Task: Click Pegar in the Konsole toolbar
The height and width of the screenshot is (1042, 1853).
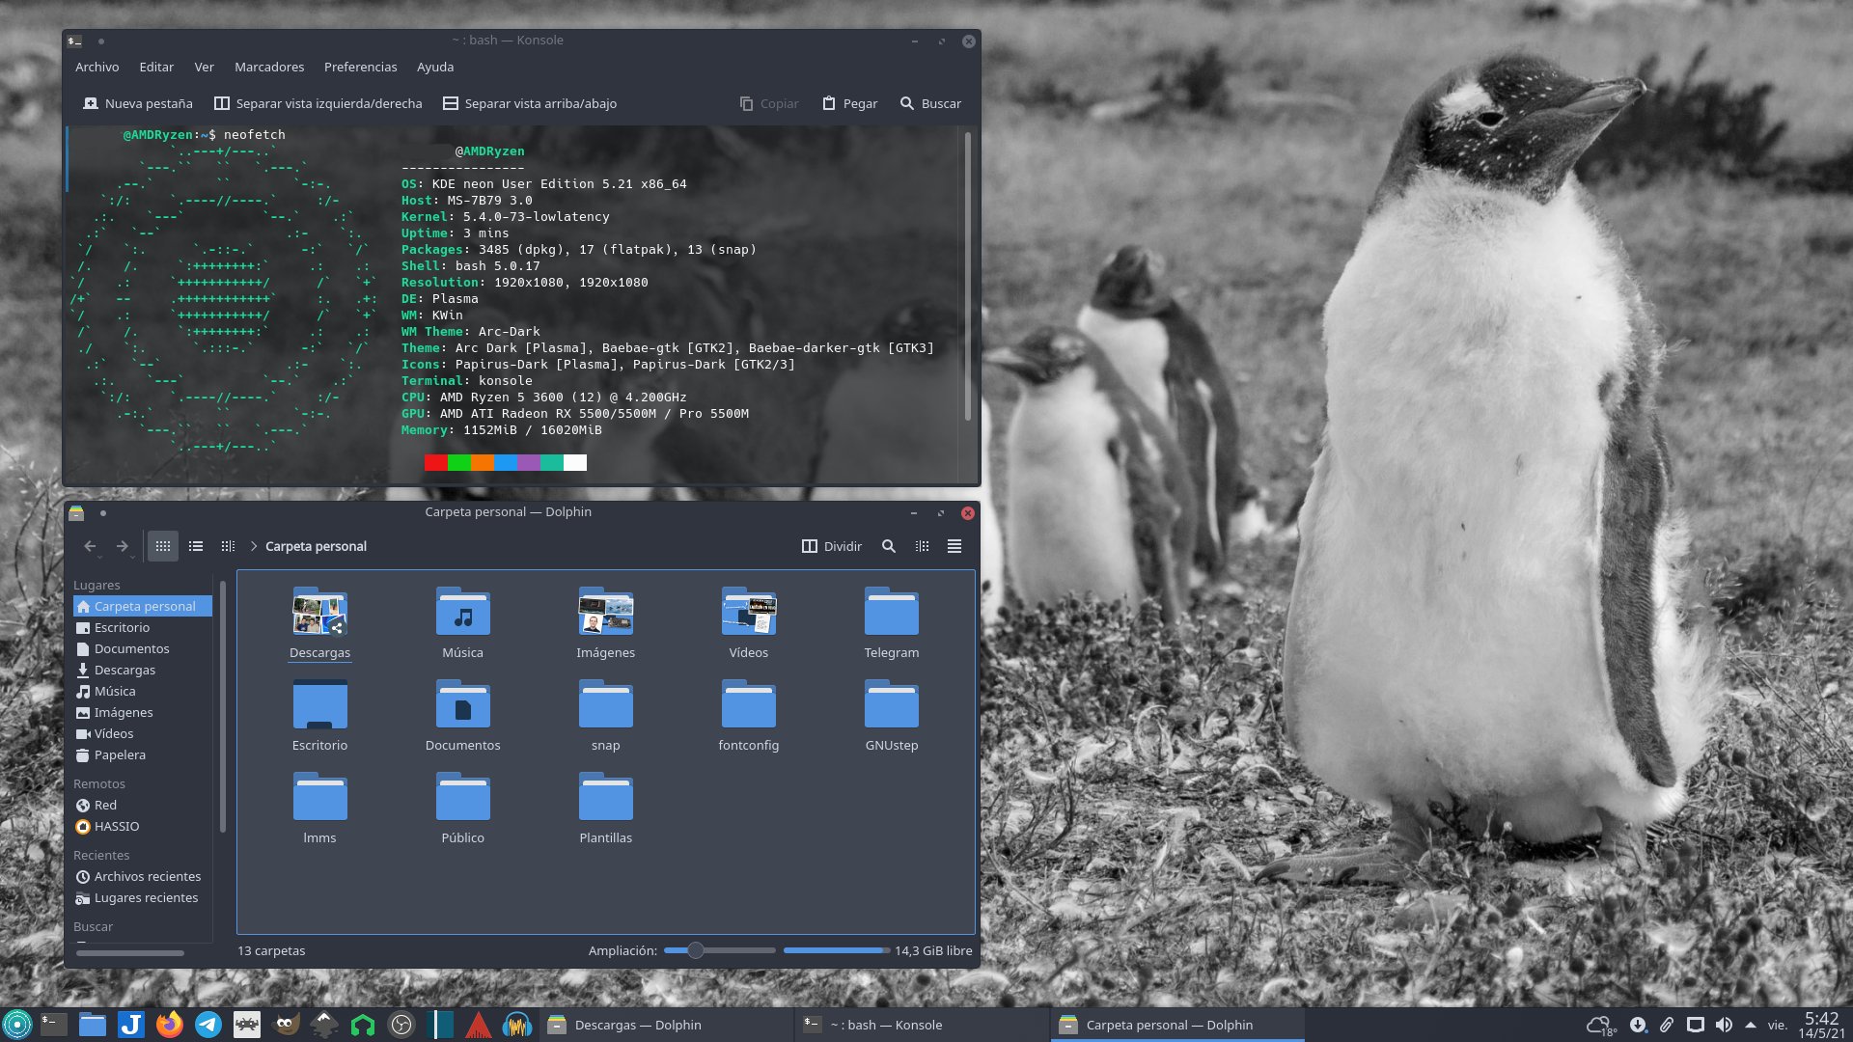Action: (849, 103)
